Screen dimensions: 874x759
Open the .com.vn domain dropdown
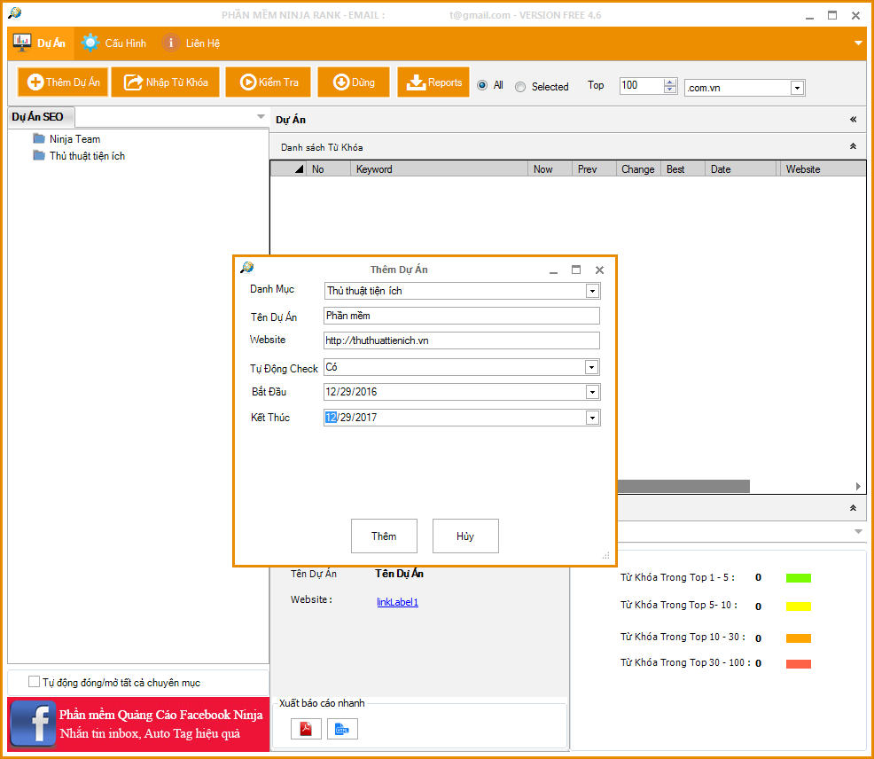coord(797,88)
